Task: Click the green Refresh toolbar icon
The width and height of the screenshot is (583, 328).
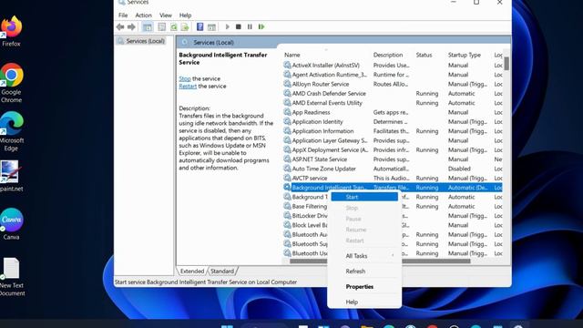Action: pyautogui.click(x=174, y=26)
